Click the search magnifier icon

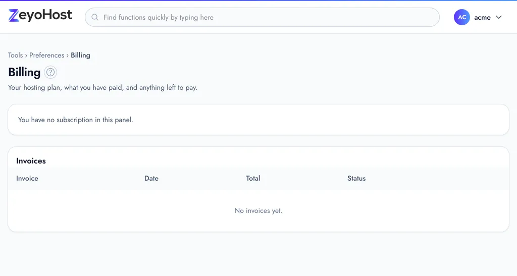click(95, 17)
